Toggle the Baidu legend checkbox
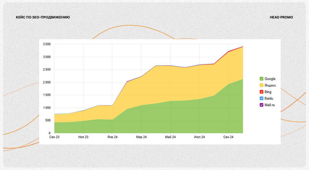This screenshot has width=309, height=170. 262,98
